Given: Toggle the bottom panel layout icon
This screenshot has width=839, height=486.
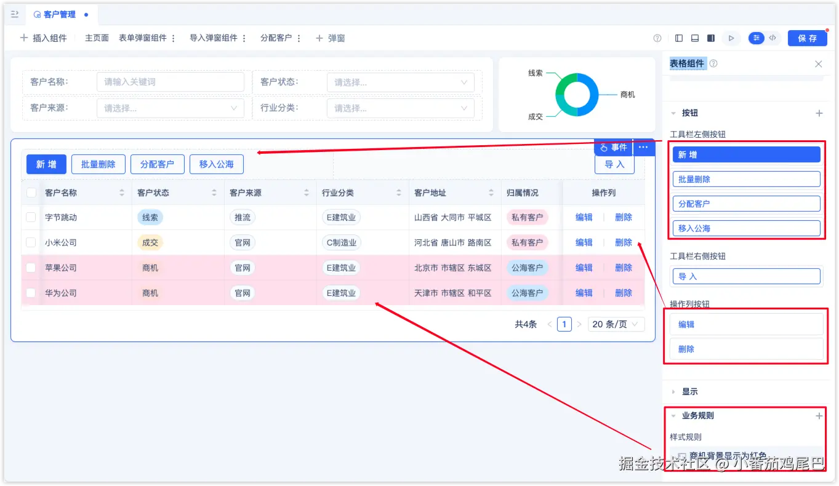Looking at the screenshot, I should tap(695, 38).
